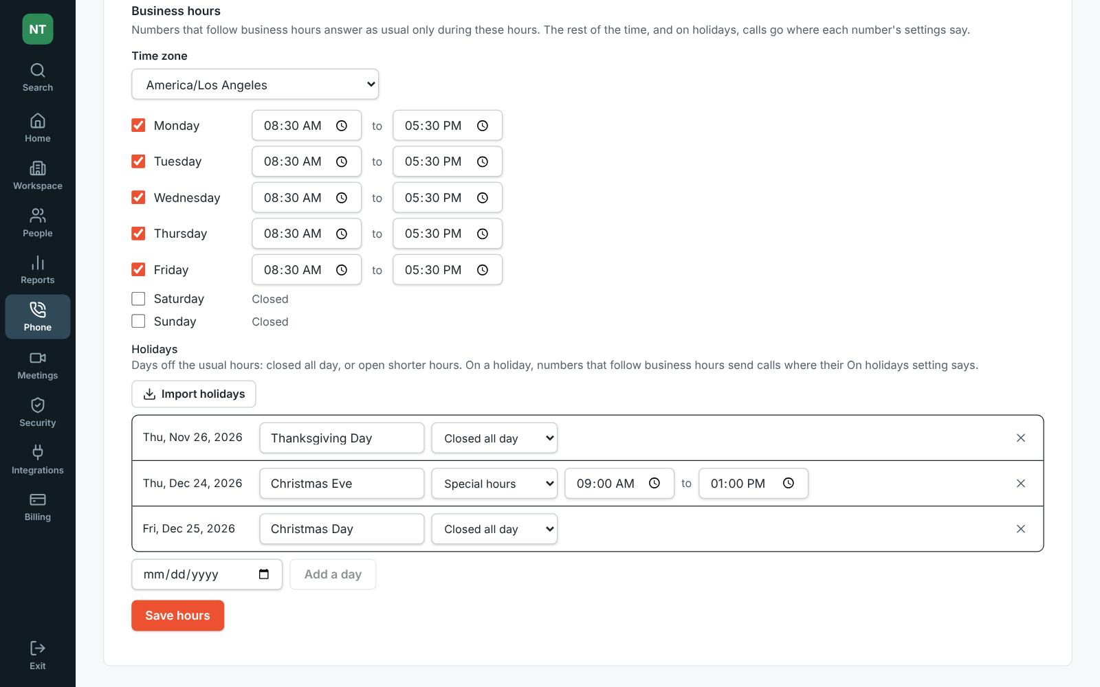
Task: Switch to the Meetings section
Action: click(38, 365)
